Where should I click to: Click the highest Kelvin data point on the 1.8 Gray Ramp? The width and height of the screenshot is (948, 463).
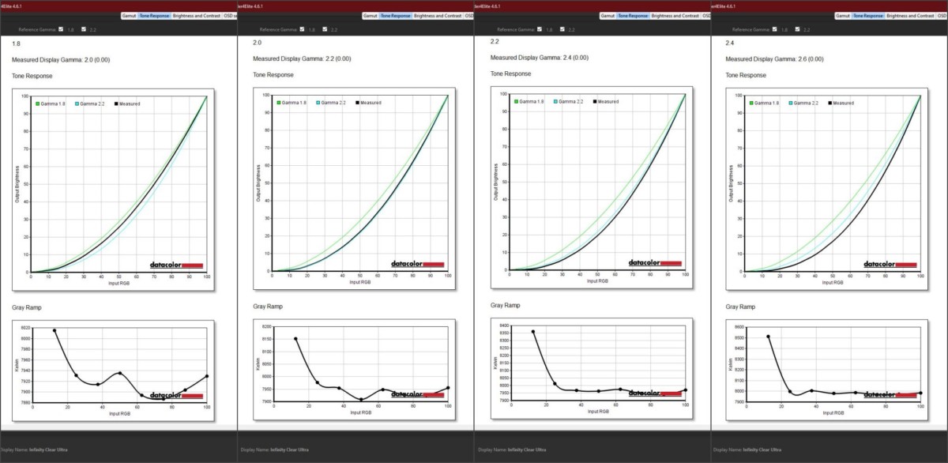pos(55,330)
